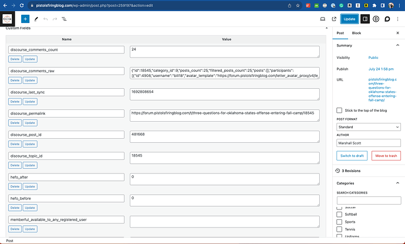Screen dimensions: 405x244
Task: Update the discourse_comments_count field
Action: click(30, 59)
